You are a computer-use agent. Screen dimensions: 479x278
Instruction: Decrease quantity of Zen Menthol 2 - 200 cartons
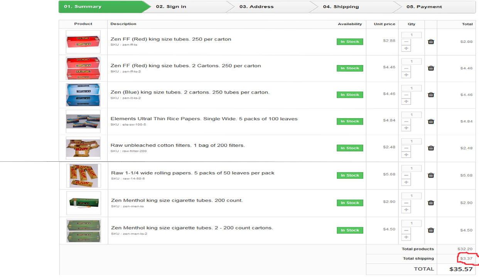(406, 231)
